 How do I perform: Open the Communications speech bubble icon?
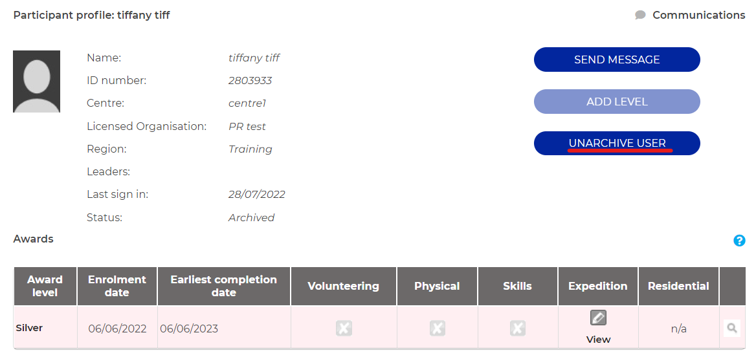pos(640,16)
